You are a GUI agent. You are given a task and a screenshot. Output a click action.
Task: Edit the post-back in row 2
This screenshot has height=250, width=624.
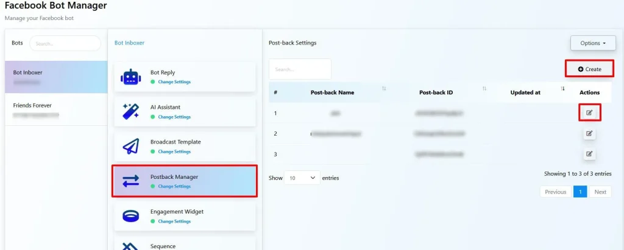(589, 134)
